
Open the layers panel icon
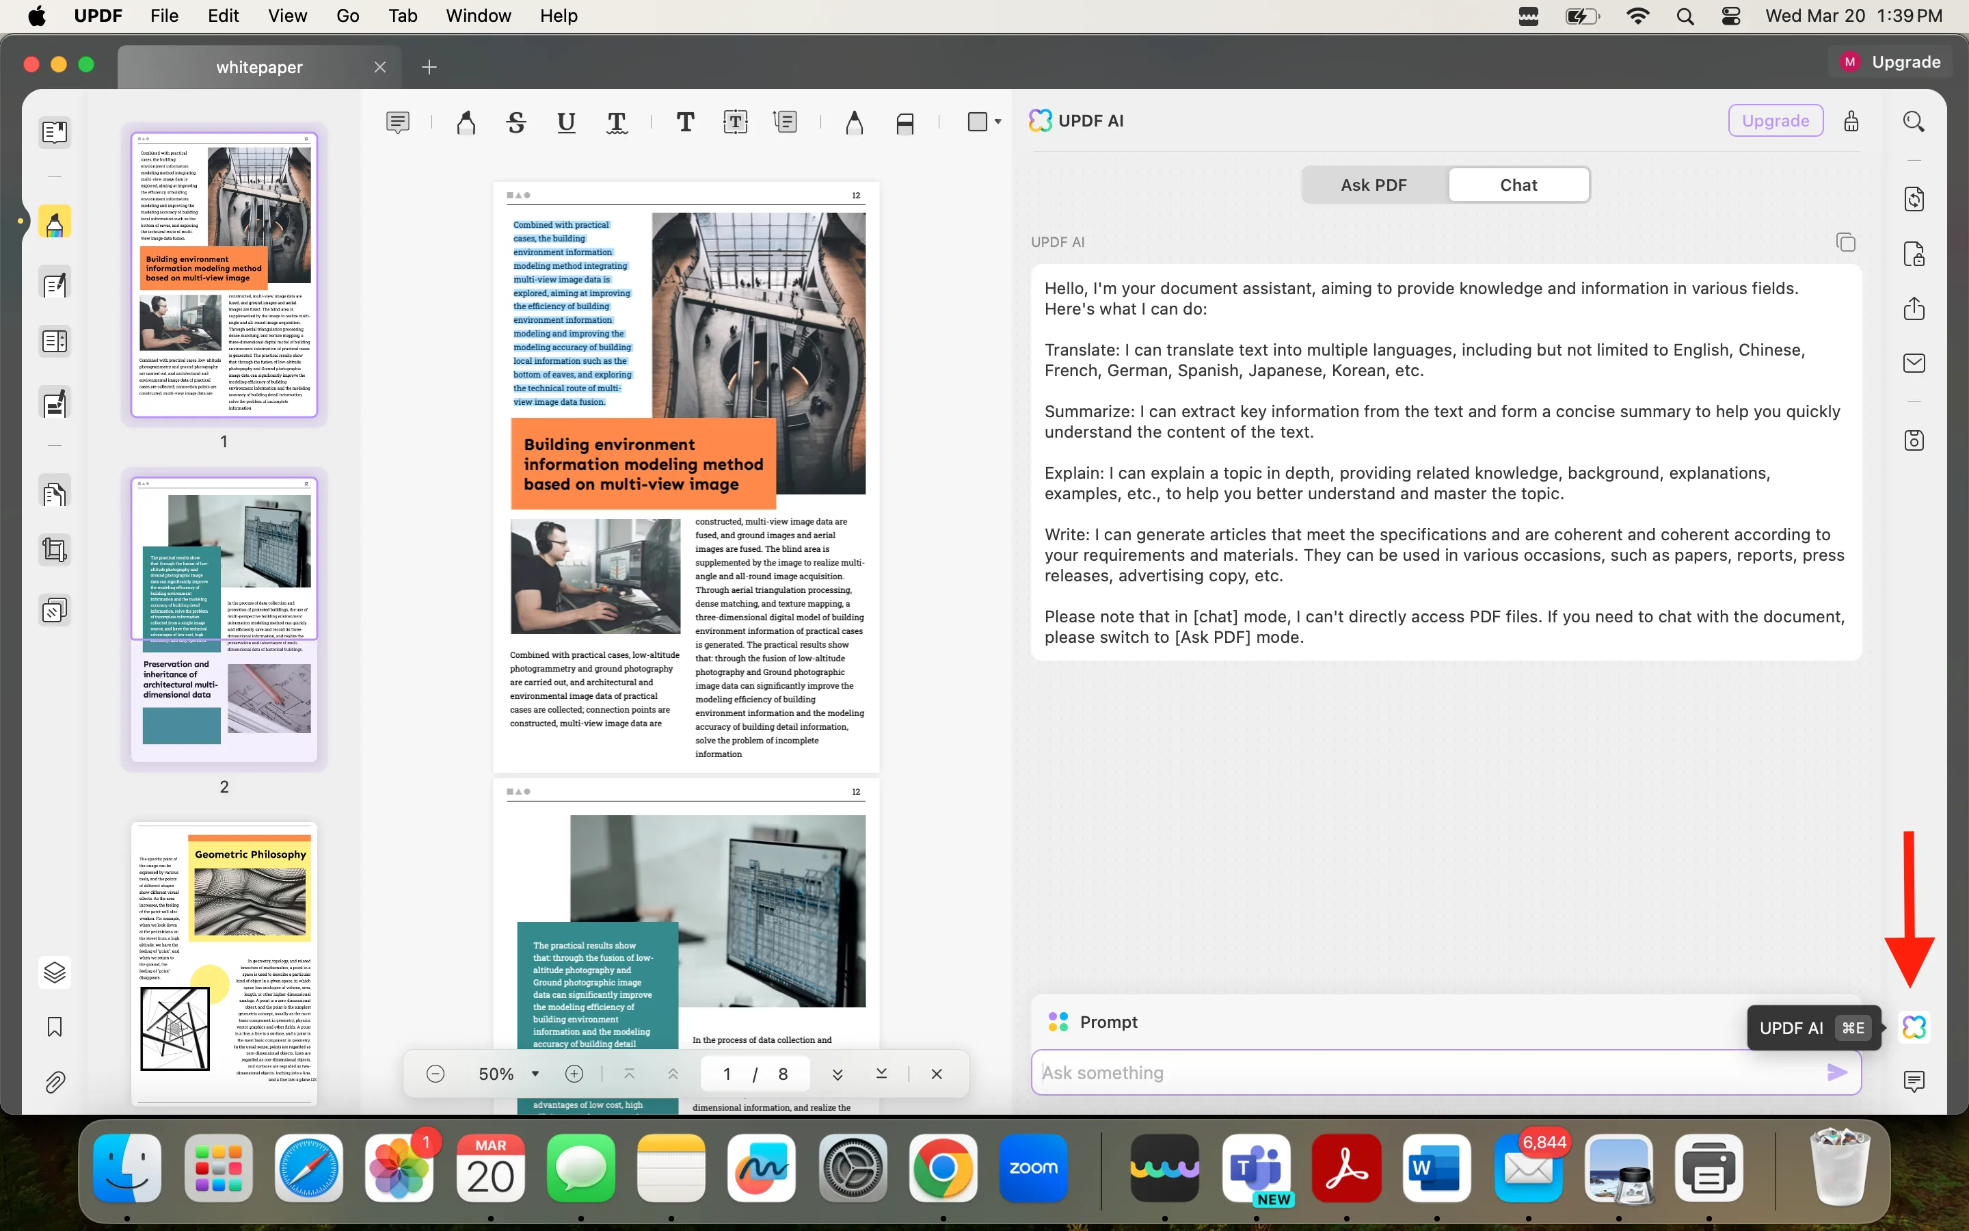(x=55, y=972)
